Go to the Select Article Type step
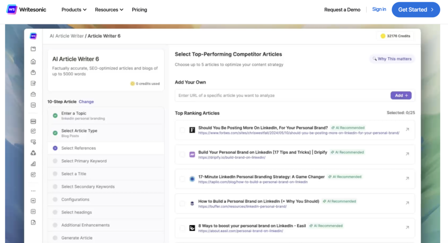 pos(106,133)
